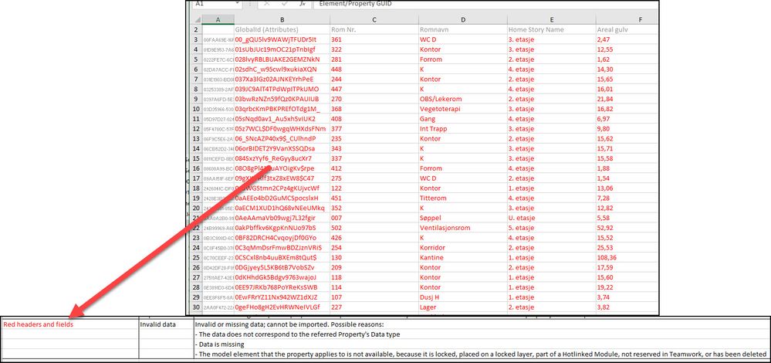Select the Vegetoterapi cell
771x363 pixels.
tap(463, 109)
